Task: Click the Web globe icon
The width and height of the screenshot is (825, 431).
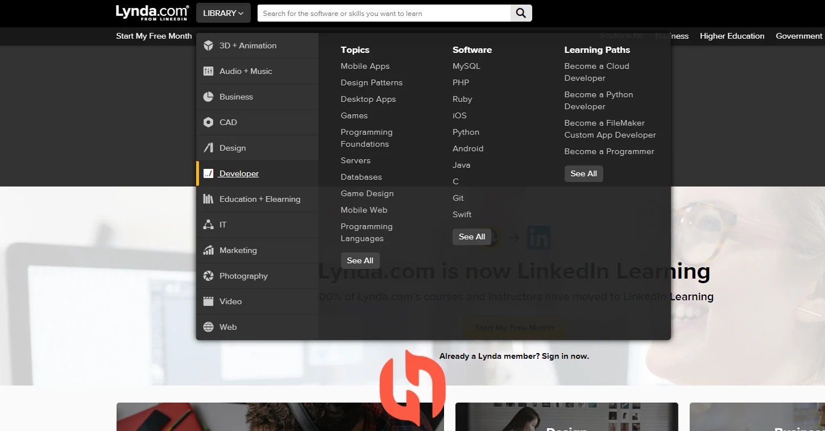Action: point(209,327)
